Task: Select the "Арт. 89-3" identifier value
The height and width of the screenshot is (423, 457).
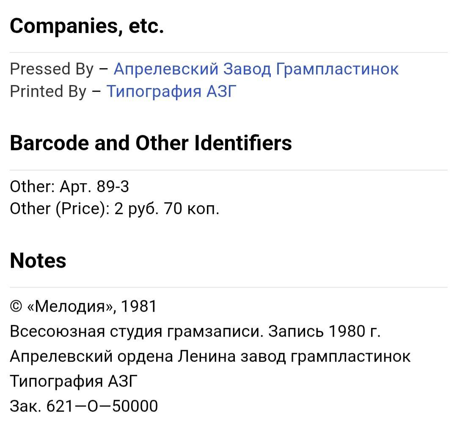Action: [x=94, y=187]
